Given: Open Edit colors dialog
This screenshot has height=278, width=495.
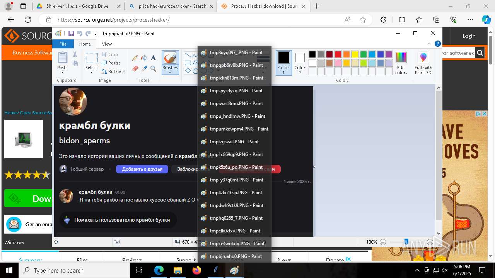Looking at the screenshot, I should pyautogui.click(x=401, y=63).
